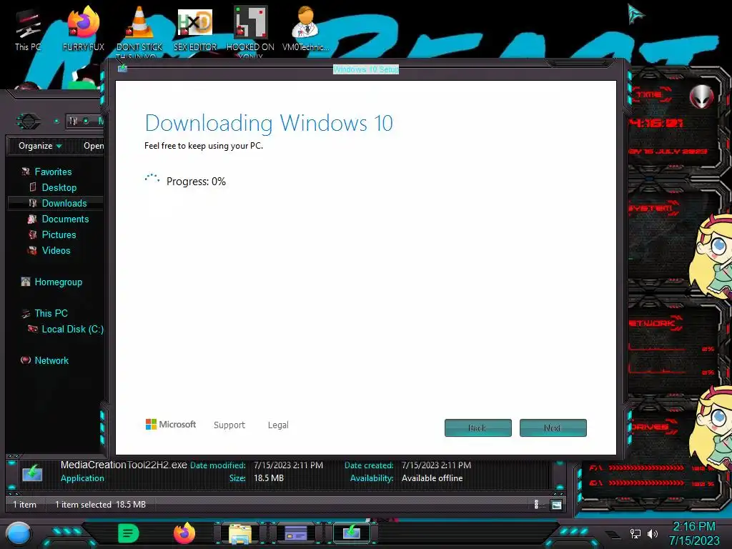Select Videos in the Explorer navigation pane
Image resolution: width=732 pixels, height=549 pixels.
(56, 250)
